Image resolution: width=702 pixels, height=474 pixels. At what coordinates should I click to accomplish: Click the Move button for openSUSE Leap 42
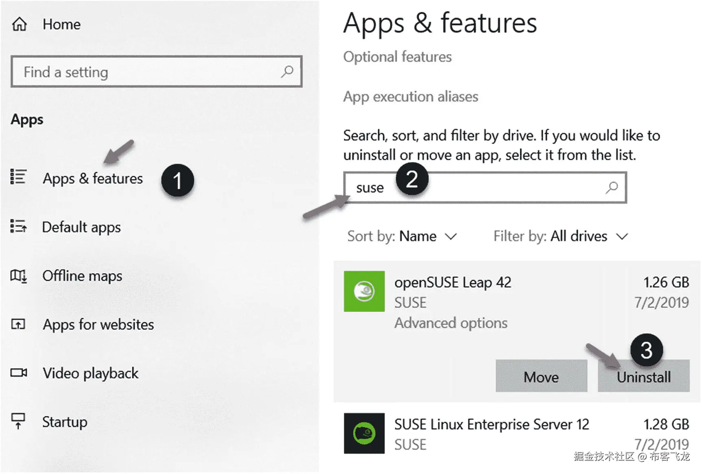click(541, 376)
